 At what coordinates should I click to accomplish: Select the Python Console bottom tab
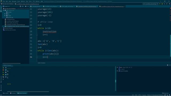pos(22,93)
